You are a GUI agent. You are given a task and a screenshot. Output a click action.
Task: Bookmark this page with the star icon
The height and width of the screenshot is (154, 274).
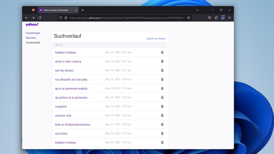tap(189, 18)
